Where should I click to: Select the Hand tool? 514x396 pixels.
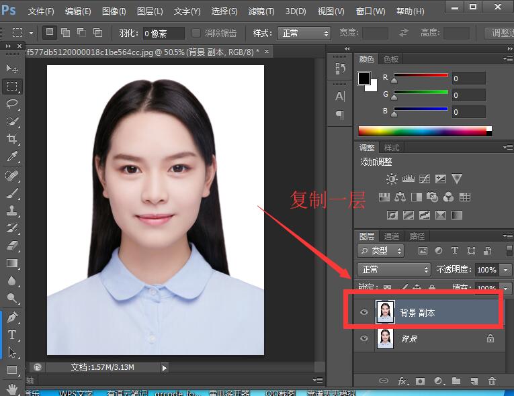tap(12, 389)
